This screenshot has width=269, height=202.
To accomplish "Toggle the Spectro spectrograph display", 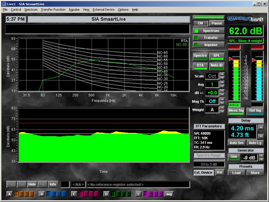I will tap(200, 56).
